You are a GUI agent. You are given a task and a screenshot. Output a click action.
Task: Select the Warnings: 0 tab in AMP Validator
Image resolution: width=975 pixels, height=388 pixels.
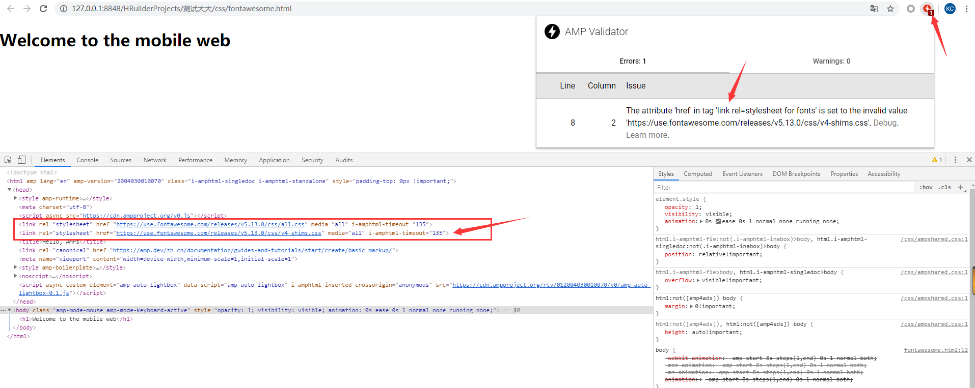click(x=831, y=61)
